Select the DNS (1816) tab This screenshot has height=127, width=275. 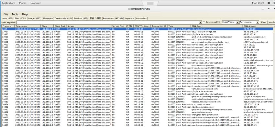coord(95,18)
